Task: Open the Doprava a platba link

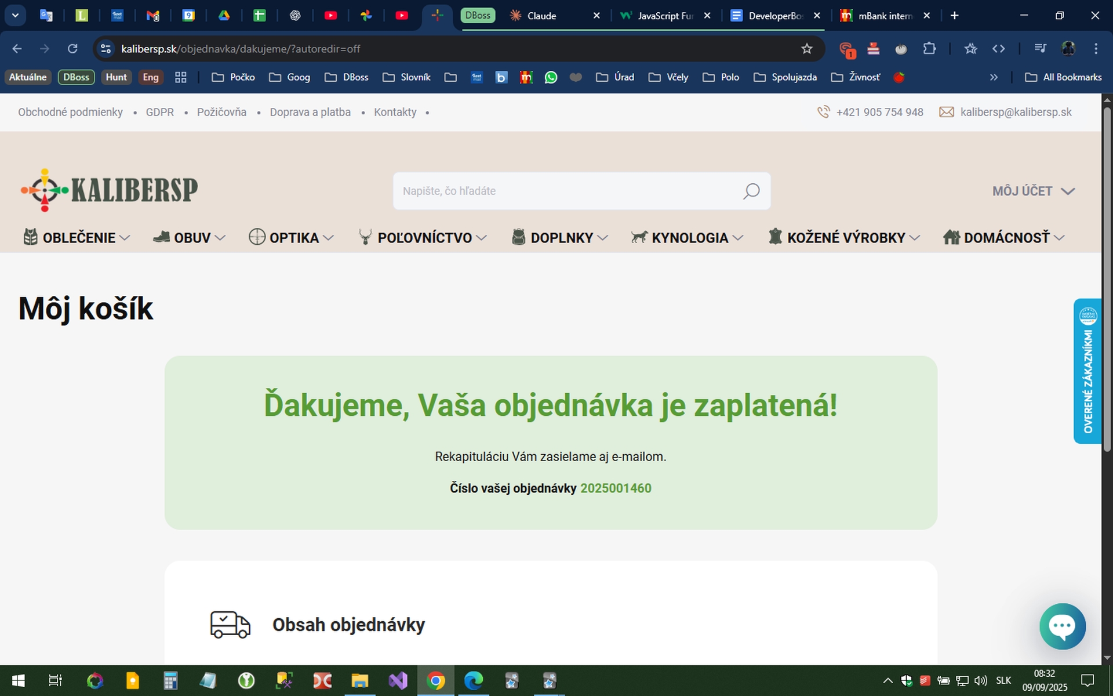Action: pyautogui.click(x=310, y=112)
